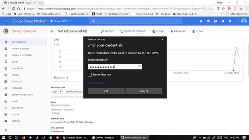The image size is (249, 140).
Task: Open the Windows Start button
Action: click(3, 137)
